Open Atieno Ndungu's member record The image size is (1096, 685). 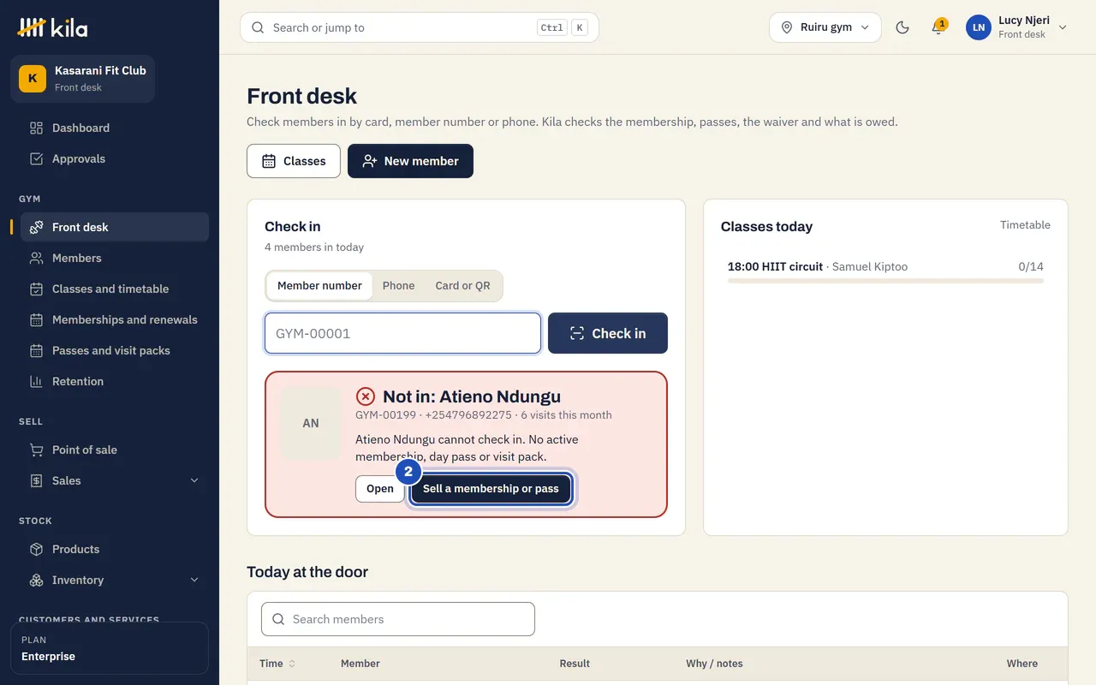pos(380,489)
